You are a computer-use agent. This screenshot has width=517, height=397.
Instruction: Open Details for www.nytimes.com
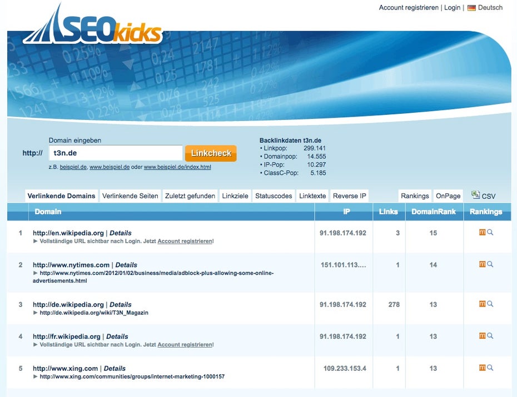tap(126, 265)
